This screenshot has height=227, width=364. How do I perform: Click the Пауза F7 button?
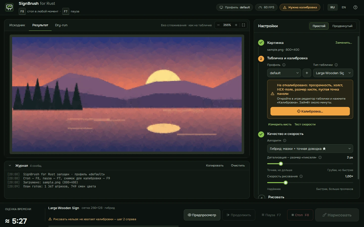pos(271,215)
